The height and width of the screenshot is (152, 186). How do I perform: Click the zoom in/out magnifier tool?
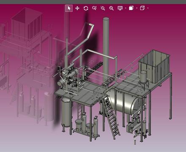click(94, 8)
